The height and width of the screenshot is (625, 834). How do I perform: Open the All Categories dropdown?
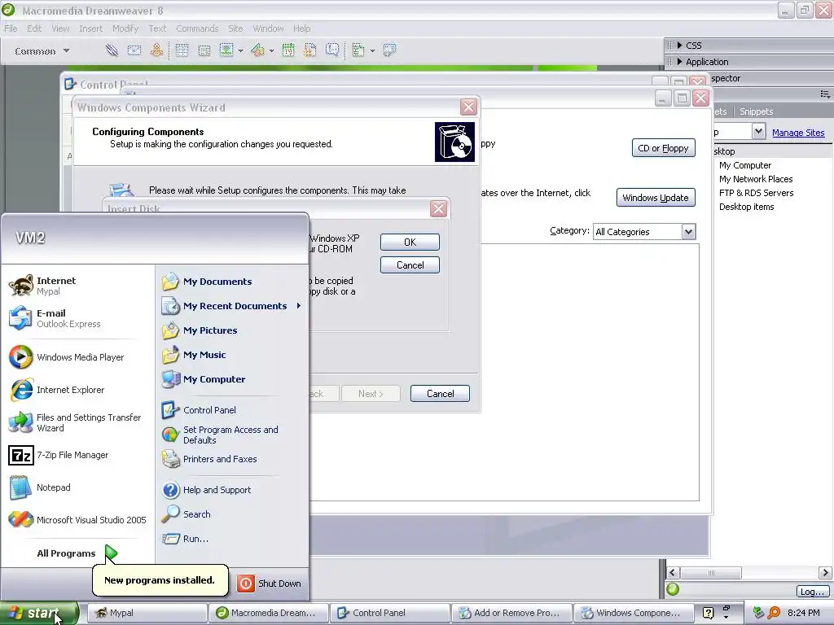688,232
